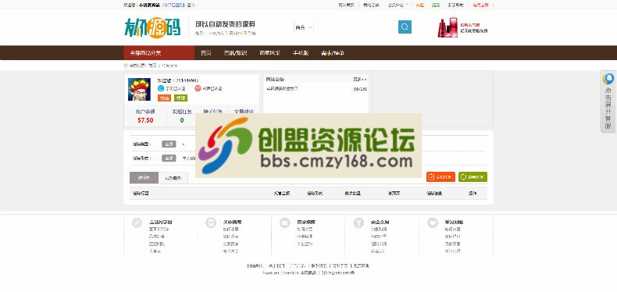Open the last brown navigation bar item

point(333,53)
